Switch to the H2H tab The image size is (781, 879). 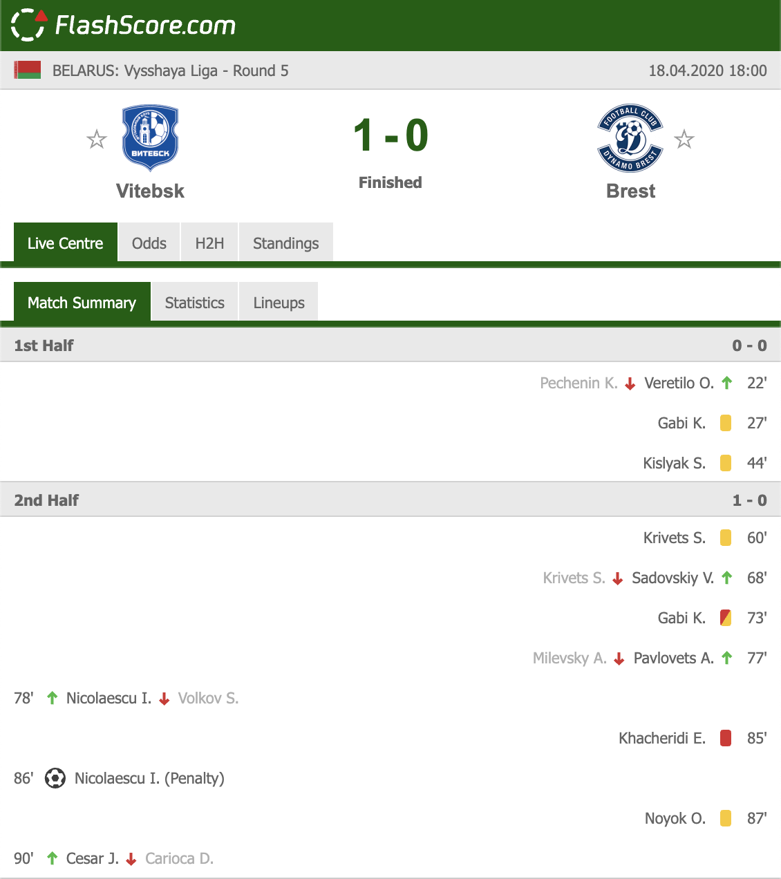click(x=209, y=243)
